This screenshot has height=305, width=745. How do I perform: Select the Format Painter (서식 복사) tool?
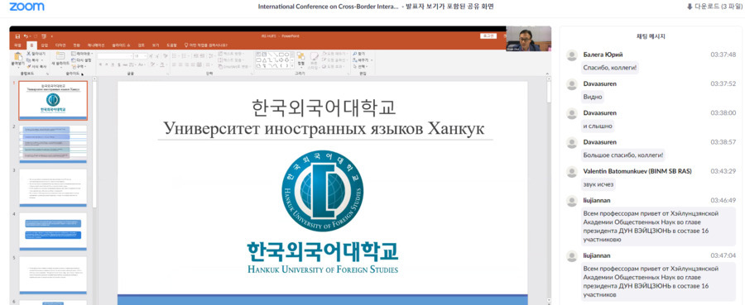click(x=36, y=66)
